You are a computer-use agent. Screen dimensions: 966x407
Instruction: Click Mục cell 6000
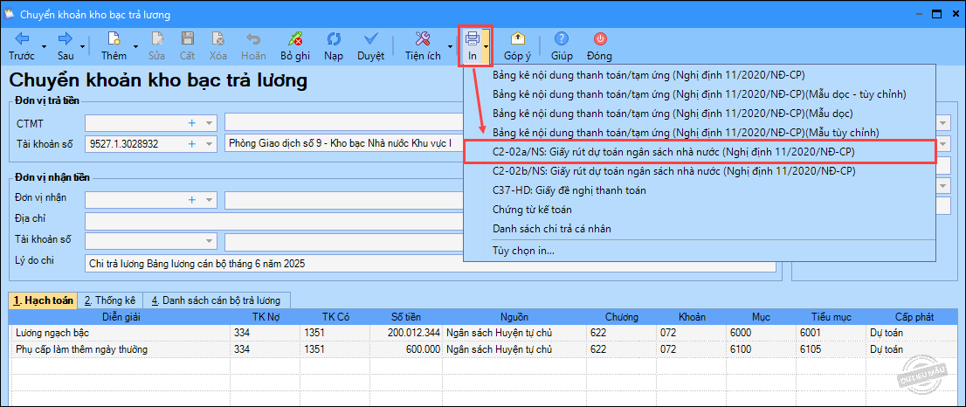pyautogui.click(x=762, y=333)
